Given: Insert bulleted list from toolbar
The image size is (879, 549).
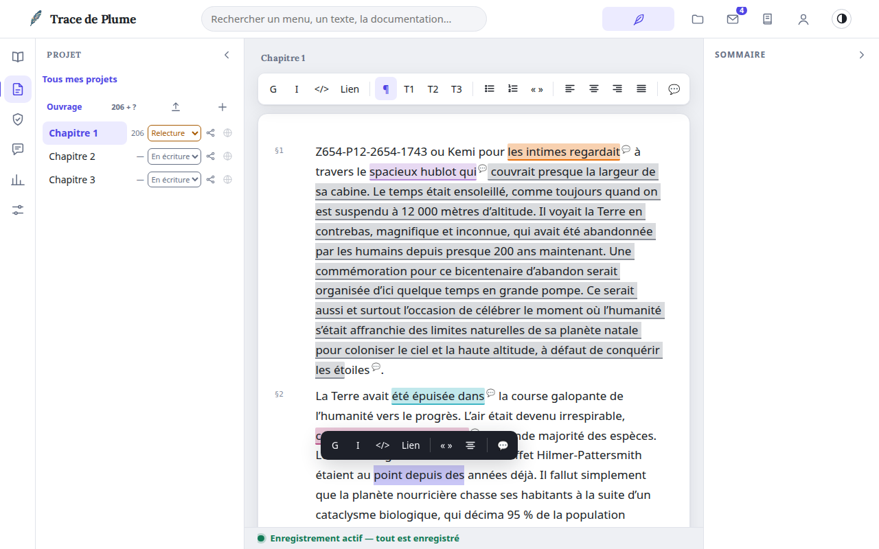Looking at the screenshot, I should [x=490, y=89].
